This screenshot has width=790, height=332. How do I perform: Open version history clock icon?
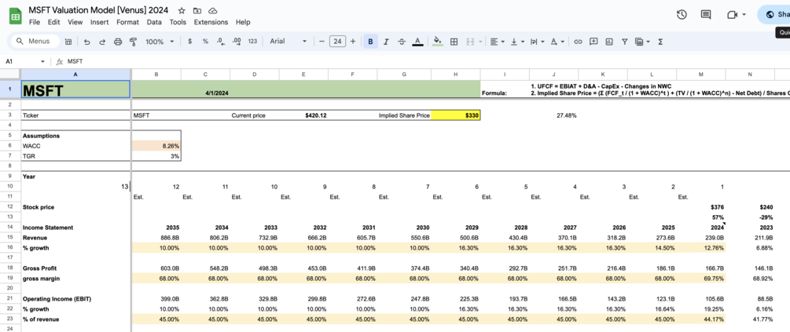click(x=682, y=15)
